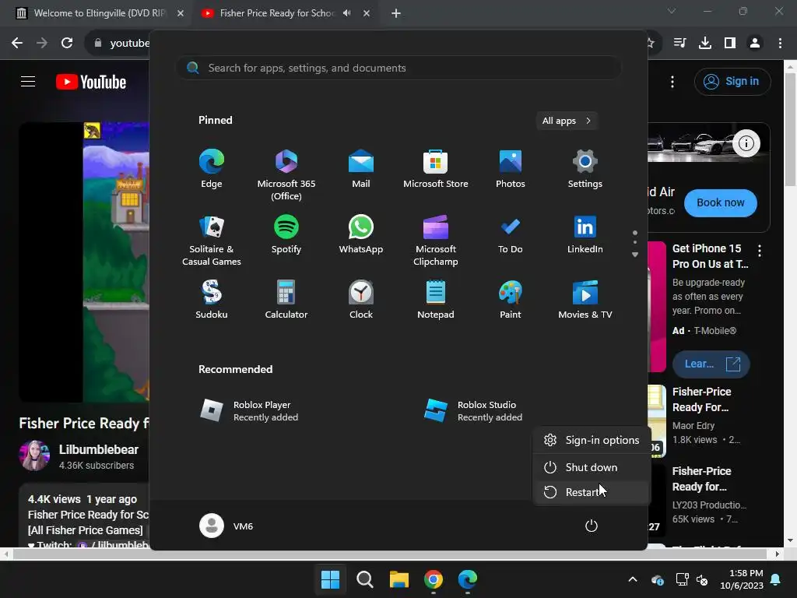Click the Start search box
The height and width of the screenshot is (598, 797).
(x=398, y=68)
